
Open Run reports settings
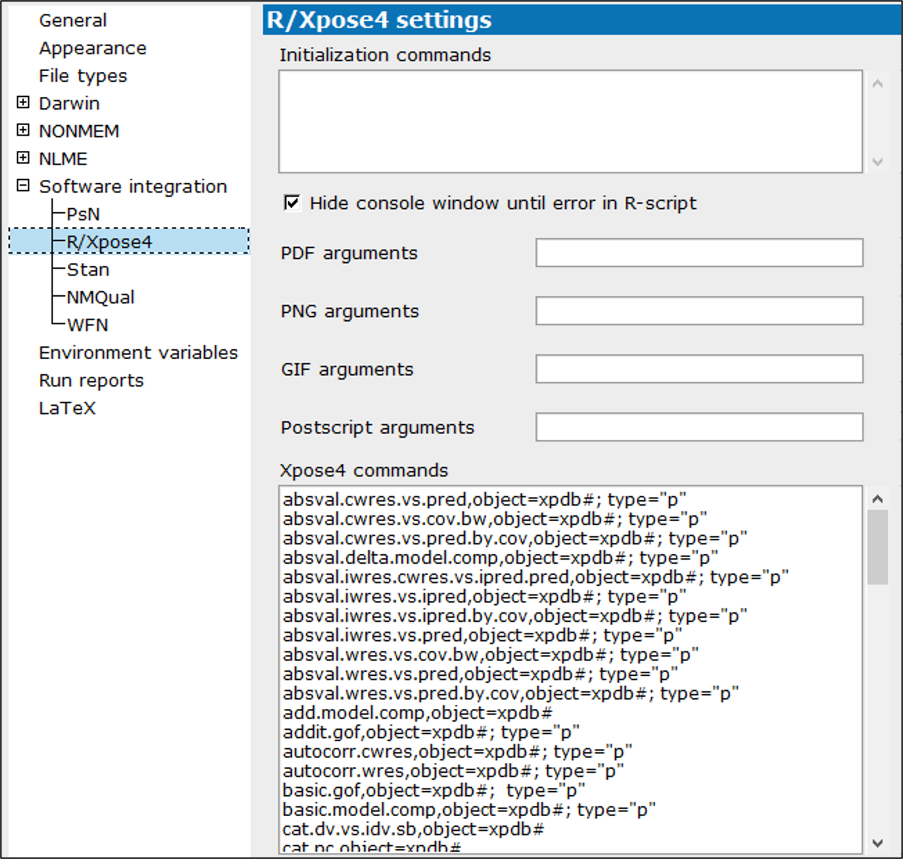pos(91,380)
